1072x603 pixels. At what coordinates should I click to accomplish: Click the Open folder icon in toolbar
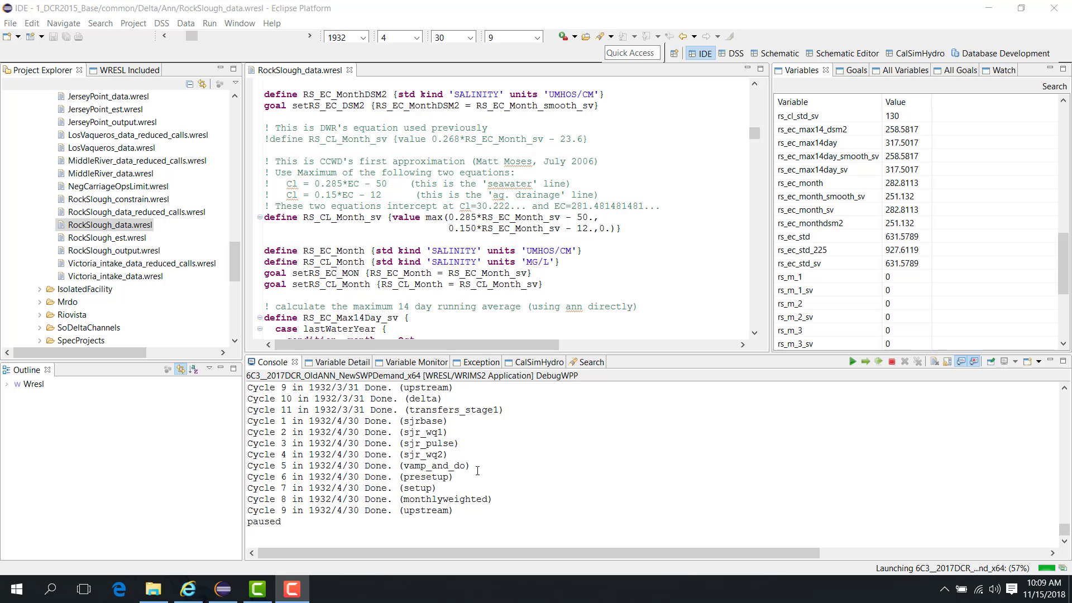tap(586, 37)
